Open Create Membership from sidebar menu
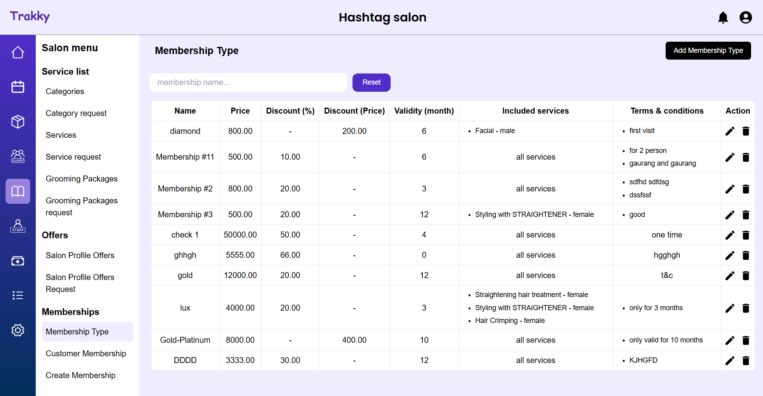Image resolution: width=763 pixels, height=396 pixels. (x=81, y=375)
